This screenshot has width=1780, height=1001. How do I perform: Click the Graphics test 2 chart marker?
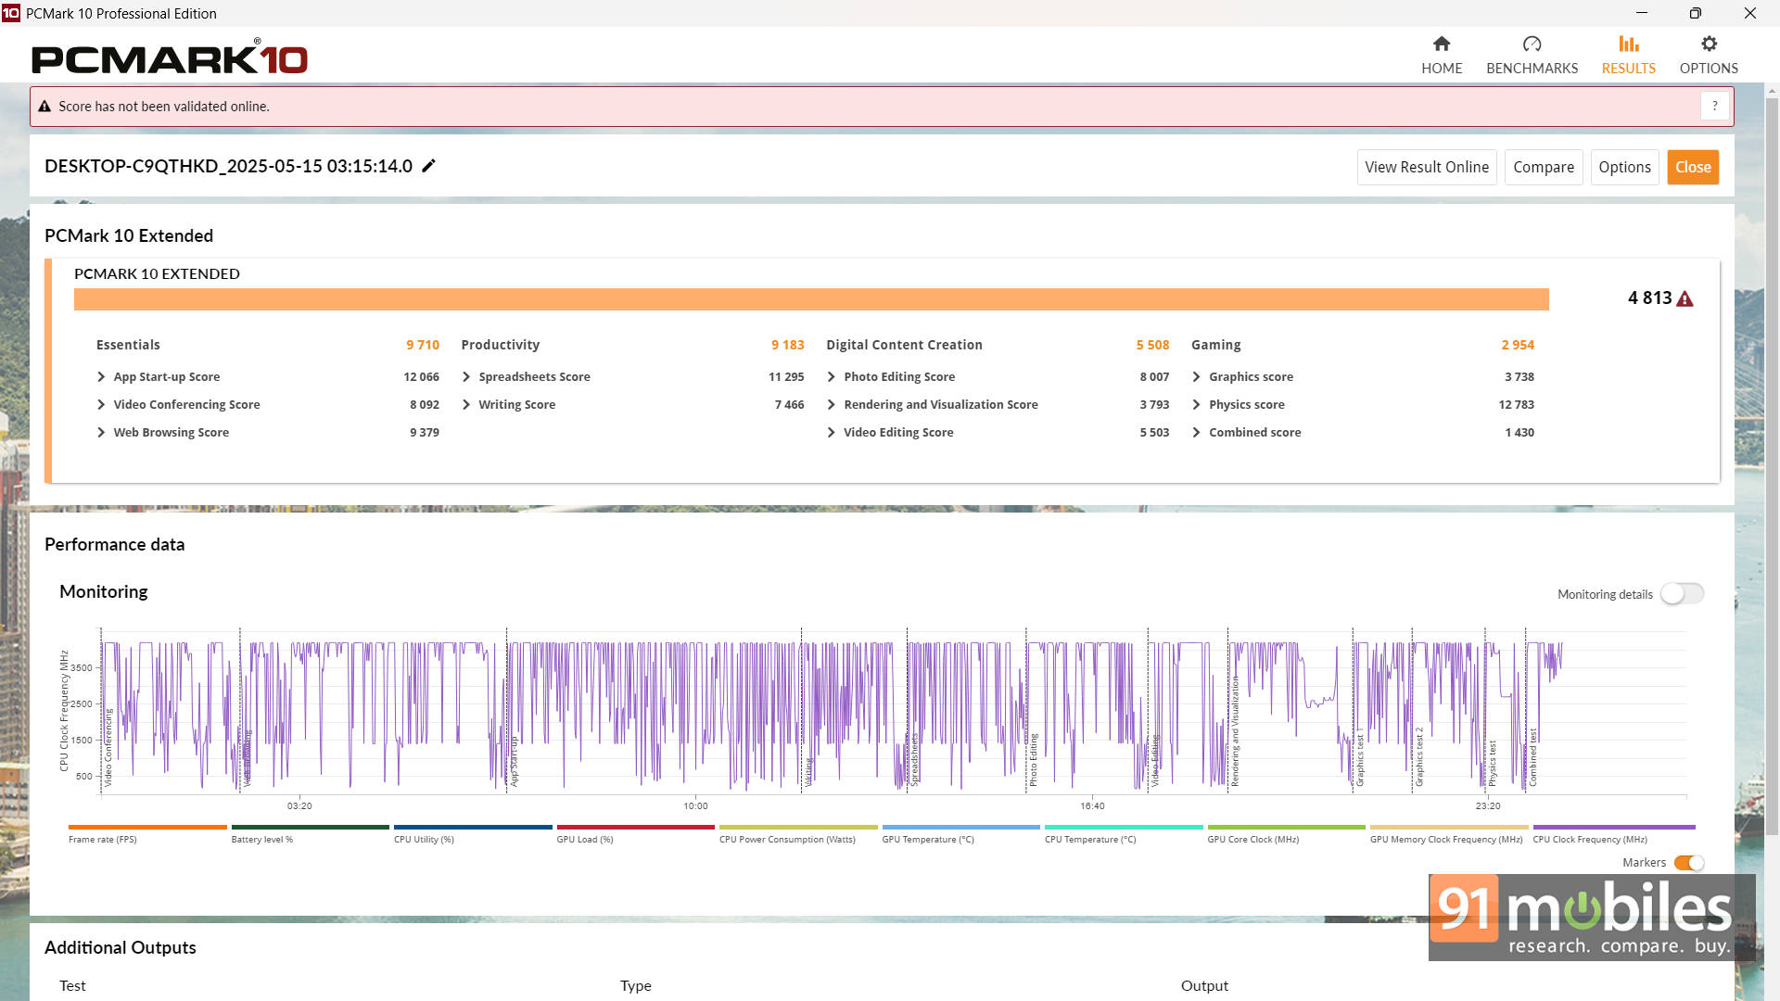[x=1418, y=757]
